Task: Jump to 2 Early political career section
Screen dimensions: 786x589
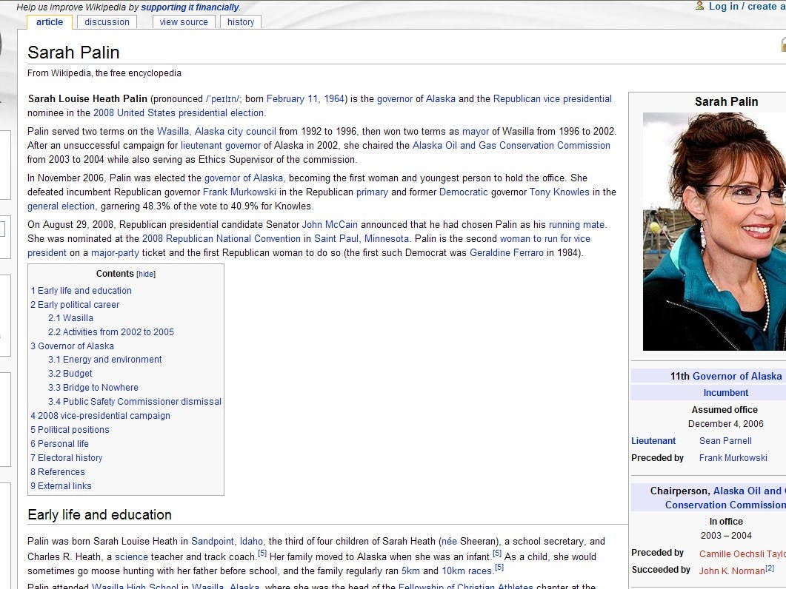Action: [x=75, y=305]
